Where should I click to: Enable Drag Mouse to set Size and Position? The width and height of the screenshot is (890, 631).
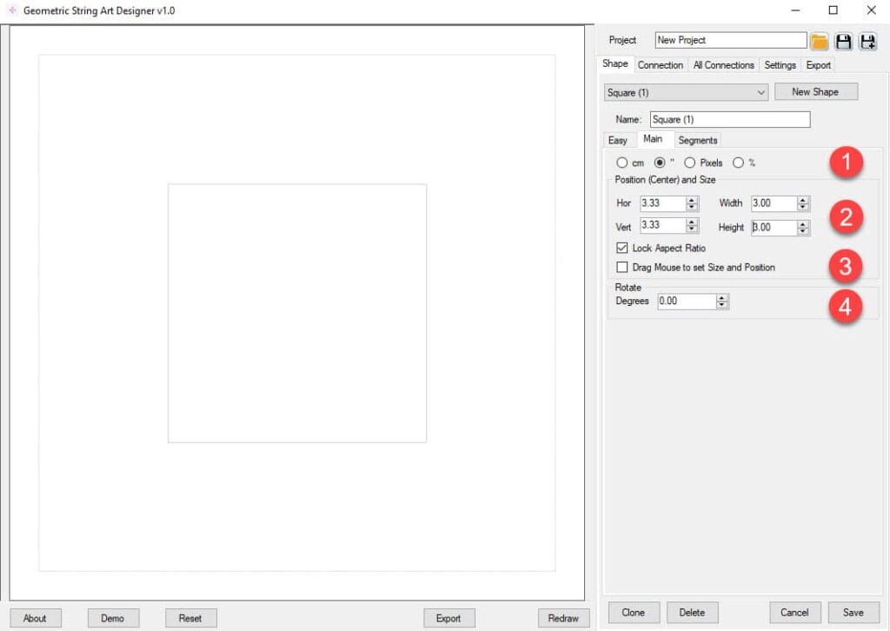(x=621, y=268)
